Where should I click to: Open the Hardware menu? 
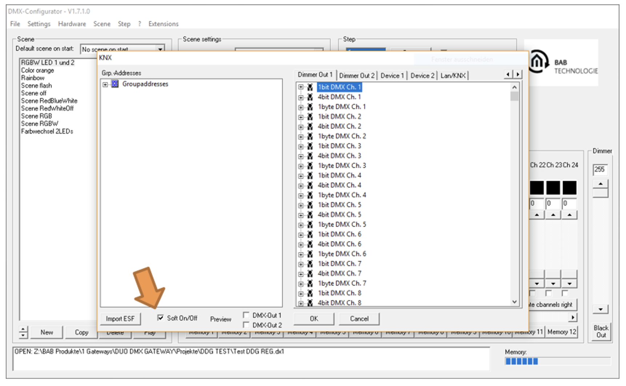[72, 24]
